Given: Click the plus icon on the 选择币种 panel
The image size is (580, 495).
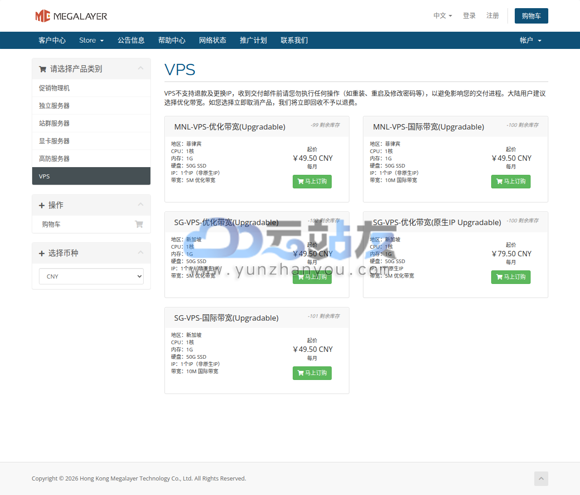Looking at the screenshot, I should [42, 253].
